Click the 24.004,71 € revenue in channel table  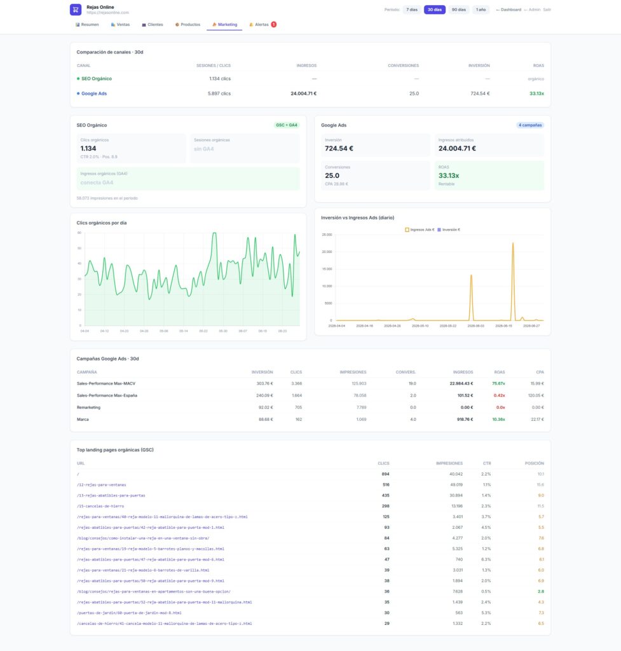point(303,93)
